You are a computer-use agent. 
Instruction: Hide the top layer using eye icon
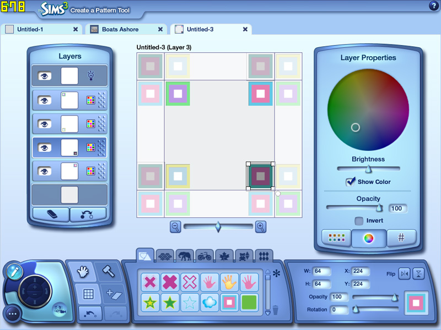(45, 76)
